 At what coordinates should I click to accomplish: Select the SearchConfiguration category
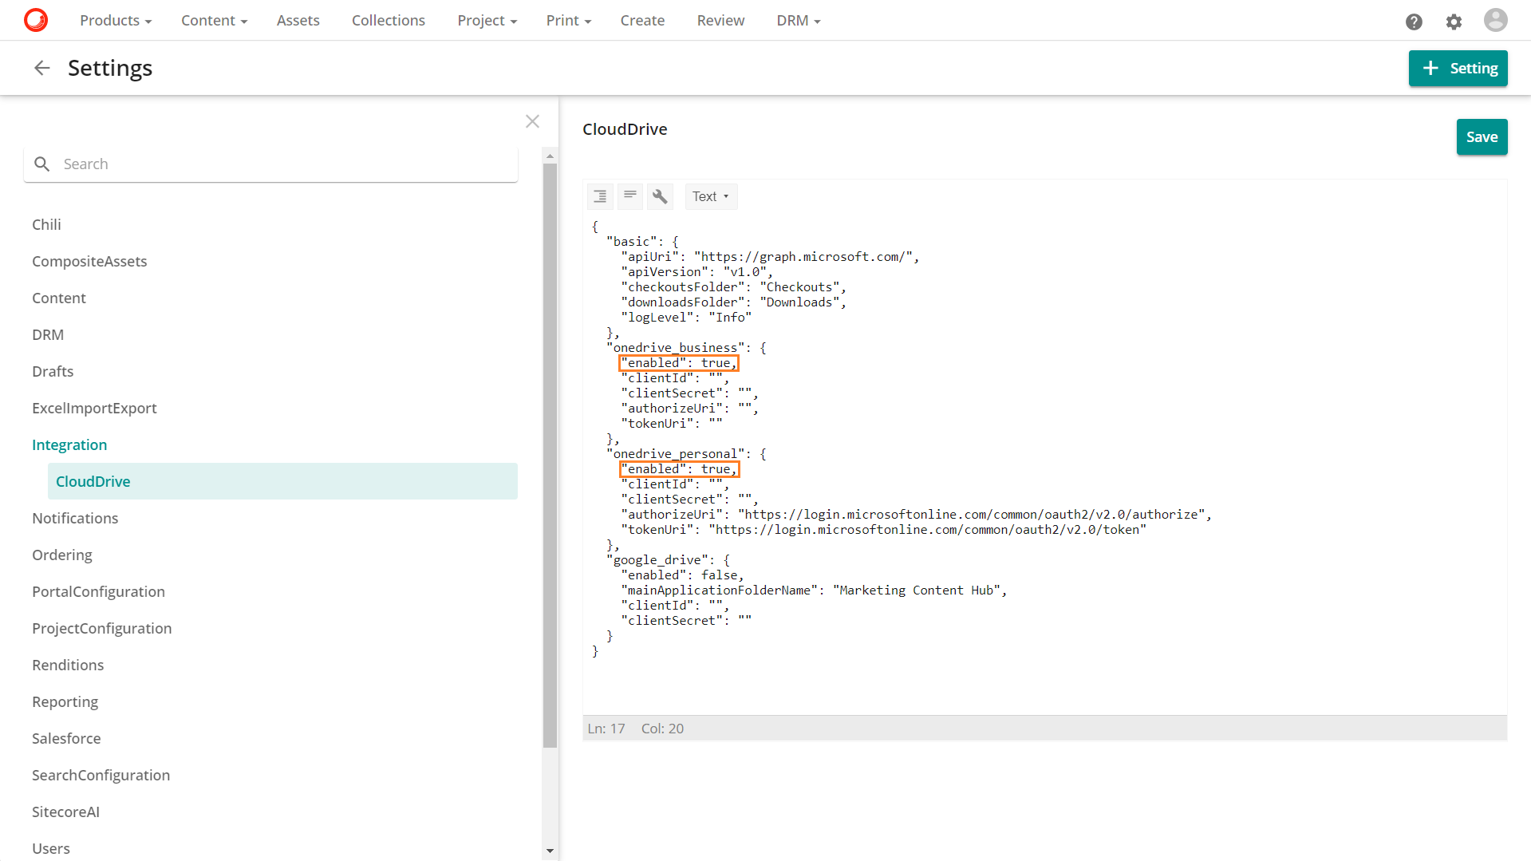(101, 775)
